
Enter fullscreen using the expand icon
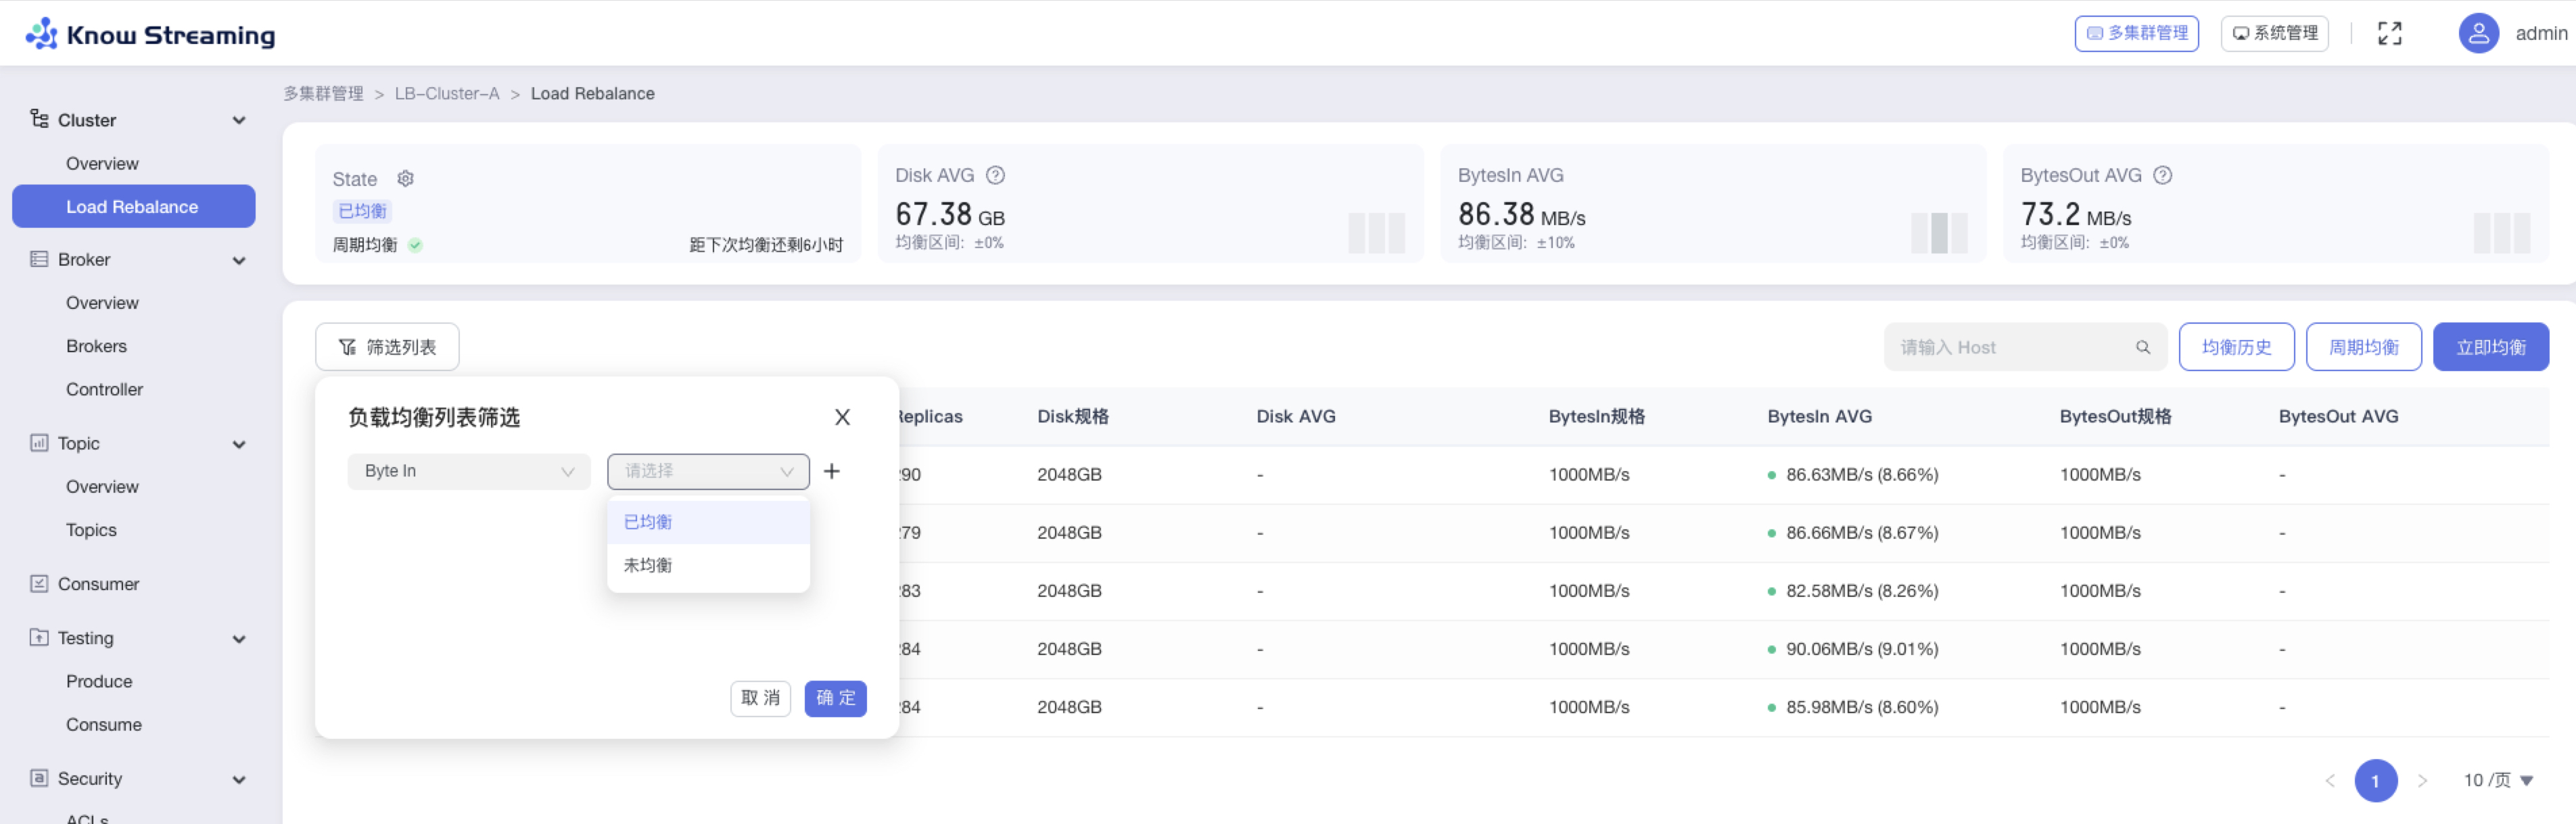pyautogui.click(x=2390, y=32)
